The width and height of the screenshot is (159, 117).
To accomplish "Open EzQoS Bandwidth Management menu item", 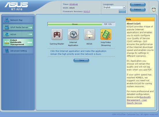I will point(18,42).
